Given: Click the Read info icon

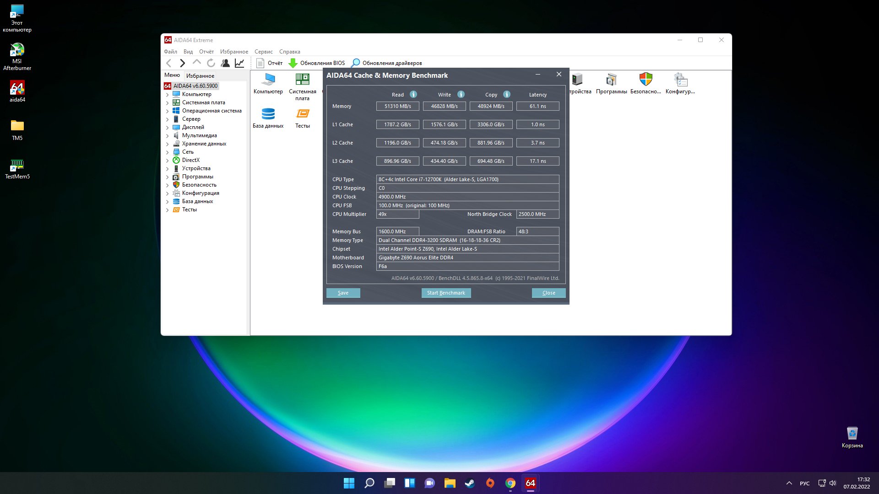Looking at the screenshot, I should coord(413,94).
